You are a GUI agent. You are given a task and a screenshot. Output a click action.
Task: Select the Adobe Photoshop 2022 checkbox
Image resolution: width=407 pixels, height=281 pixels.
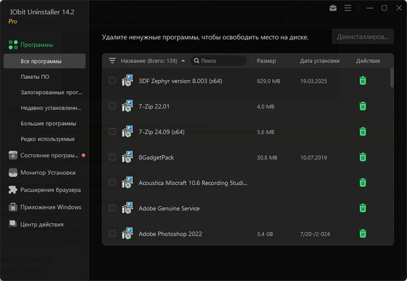pyautogui.click(x=113, y=233)
